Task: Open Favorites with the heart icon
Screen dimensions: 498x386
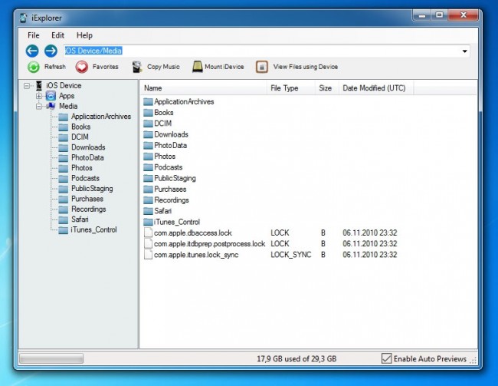Action: click(82, 67)
